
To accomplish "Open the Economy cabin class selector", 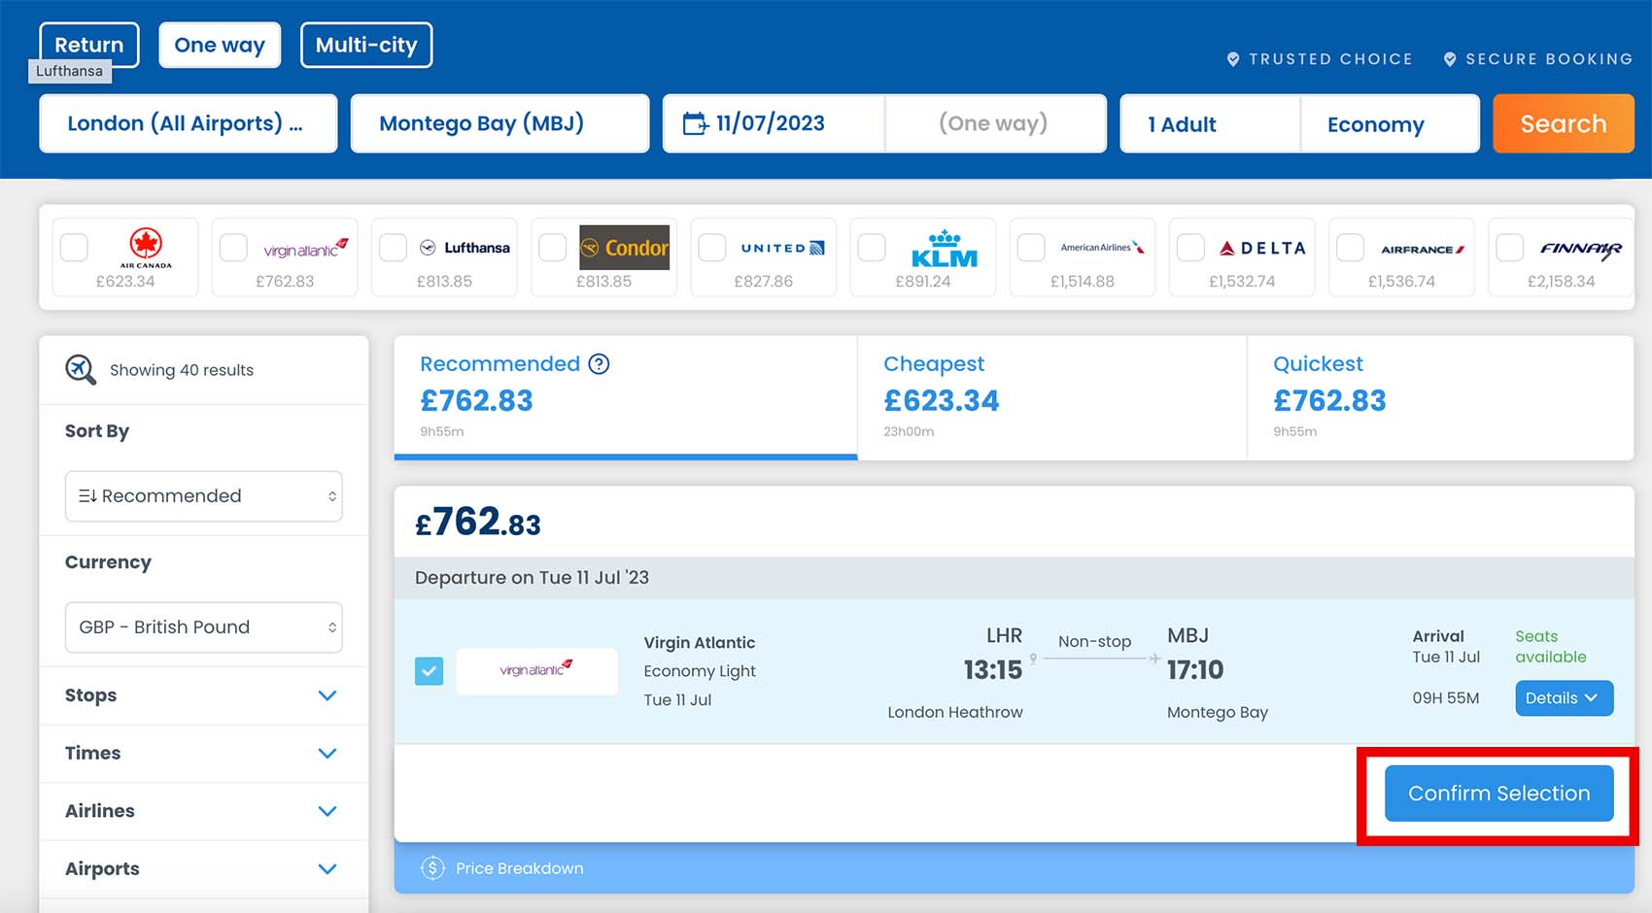I will click(1390, 124).
